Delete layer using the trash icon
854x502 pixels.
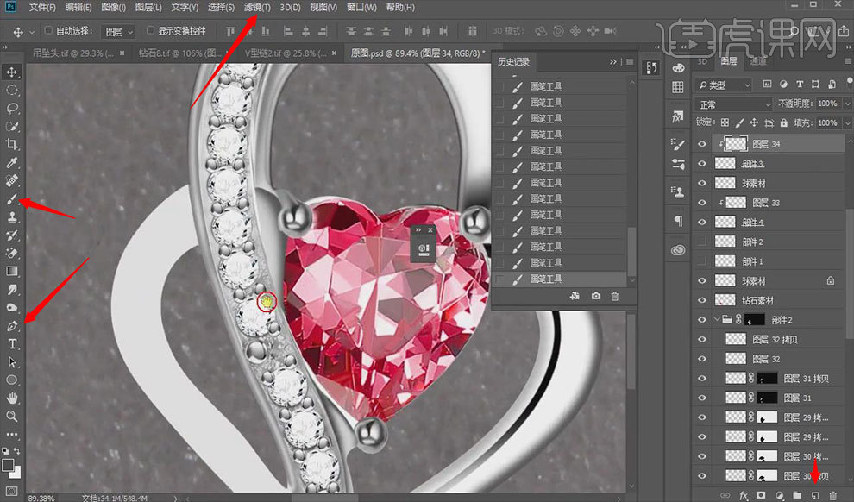(832, 495)
